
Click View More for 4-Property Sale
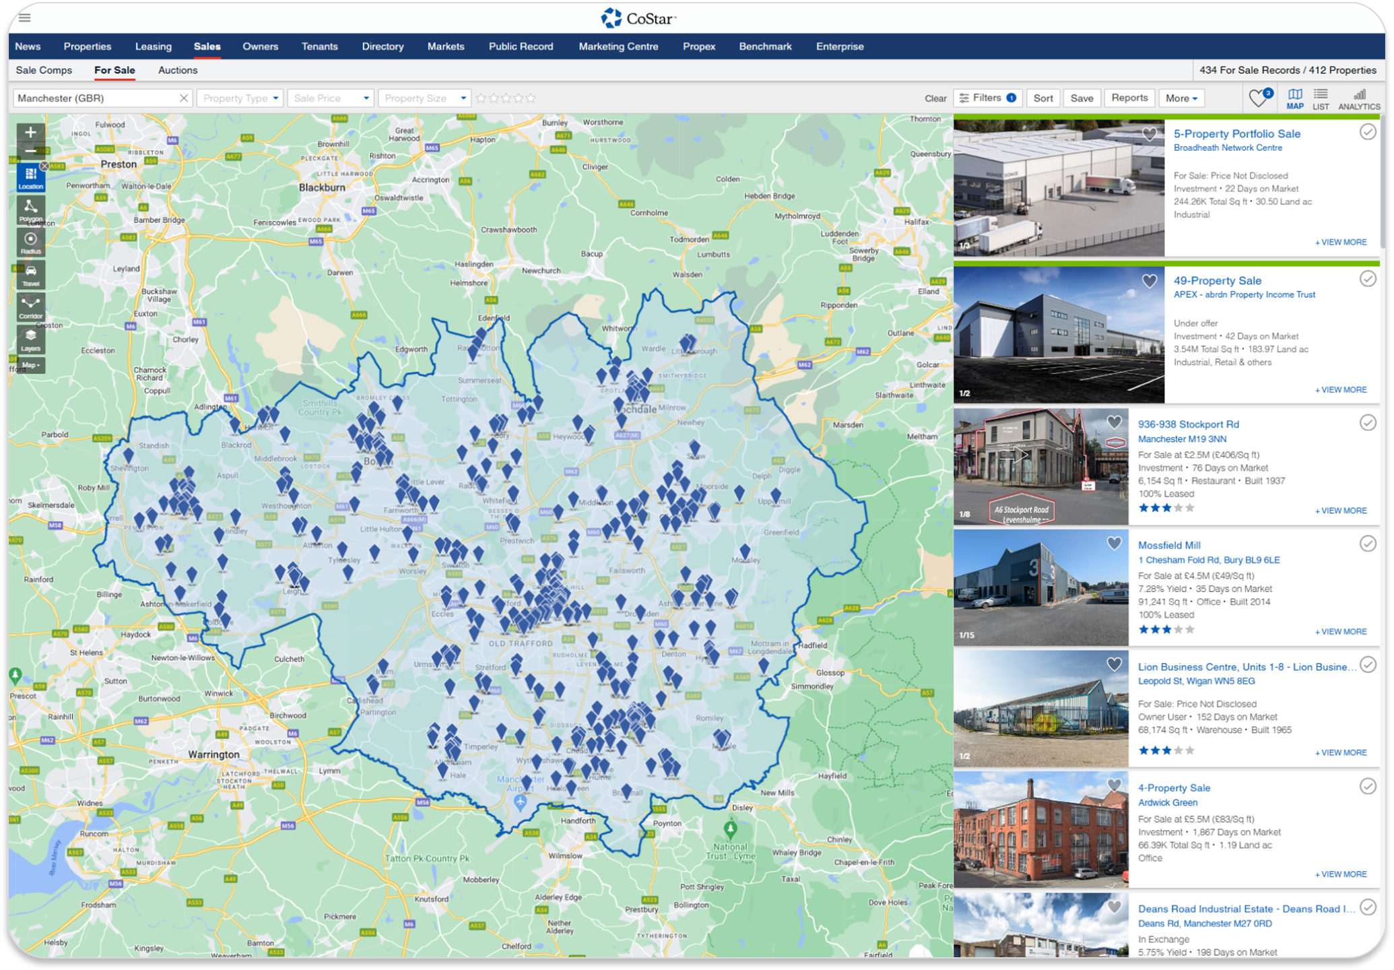click(1340, 874)
